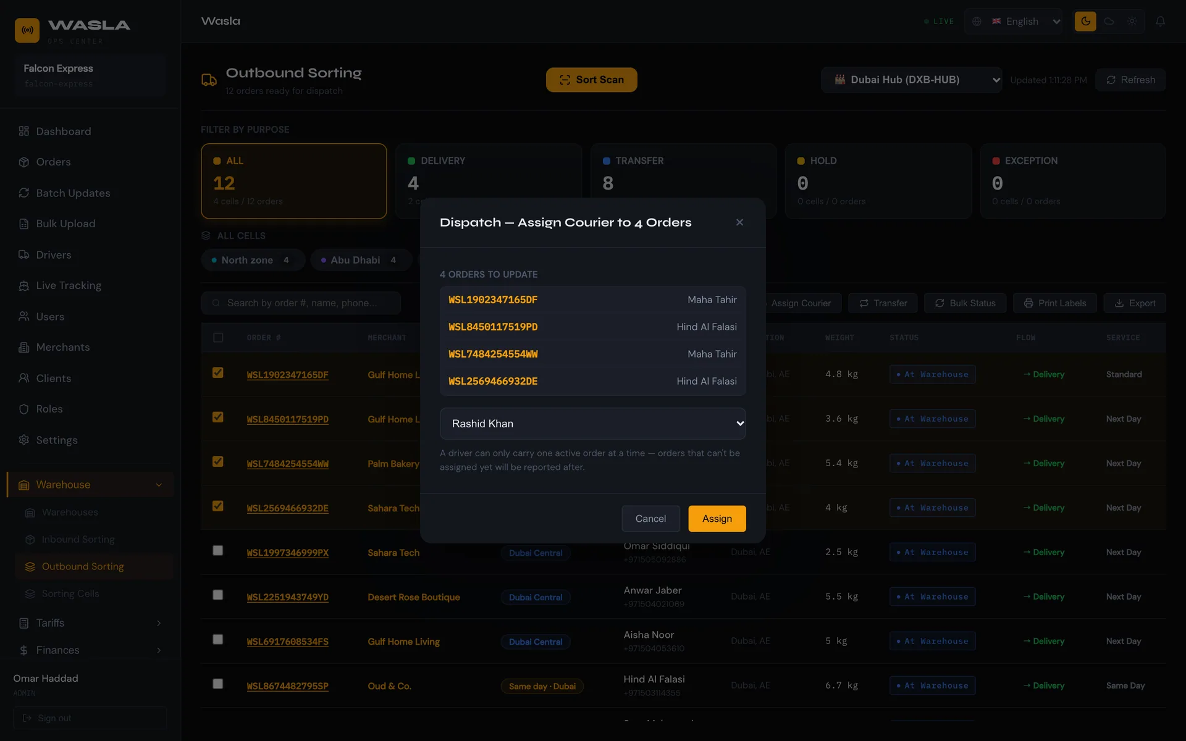Click the Batch Updates refresh icon

[24, 193]
